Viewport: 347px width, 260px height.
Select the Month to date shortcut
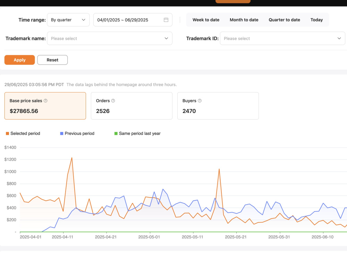[244, 20]
